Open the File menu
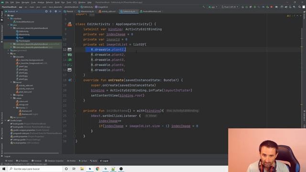The height and width of the screenshot is (172, 306). (x=7, y=2)
